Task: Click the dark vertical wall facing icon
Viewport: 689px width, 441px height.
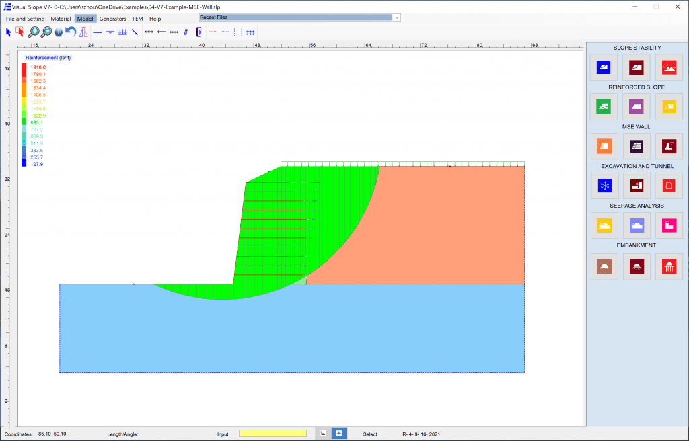Action: click(x=198, y=32)
